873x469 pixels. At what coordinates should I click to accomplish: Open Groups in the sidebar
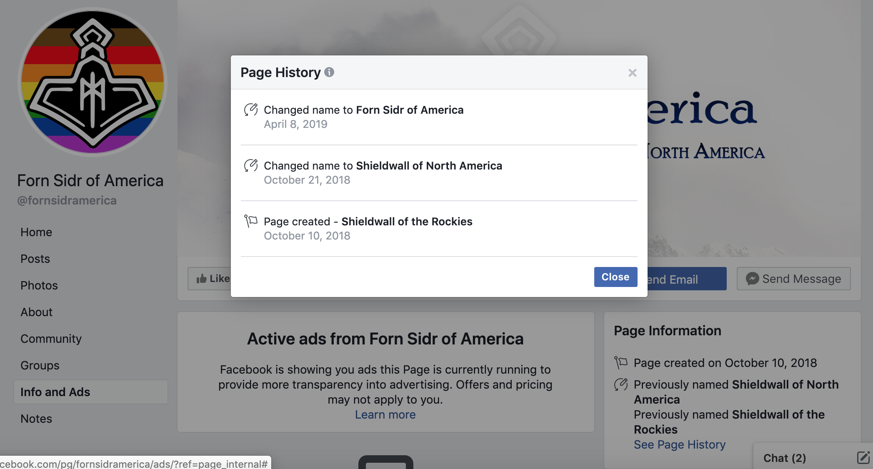[40, 365]
